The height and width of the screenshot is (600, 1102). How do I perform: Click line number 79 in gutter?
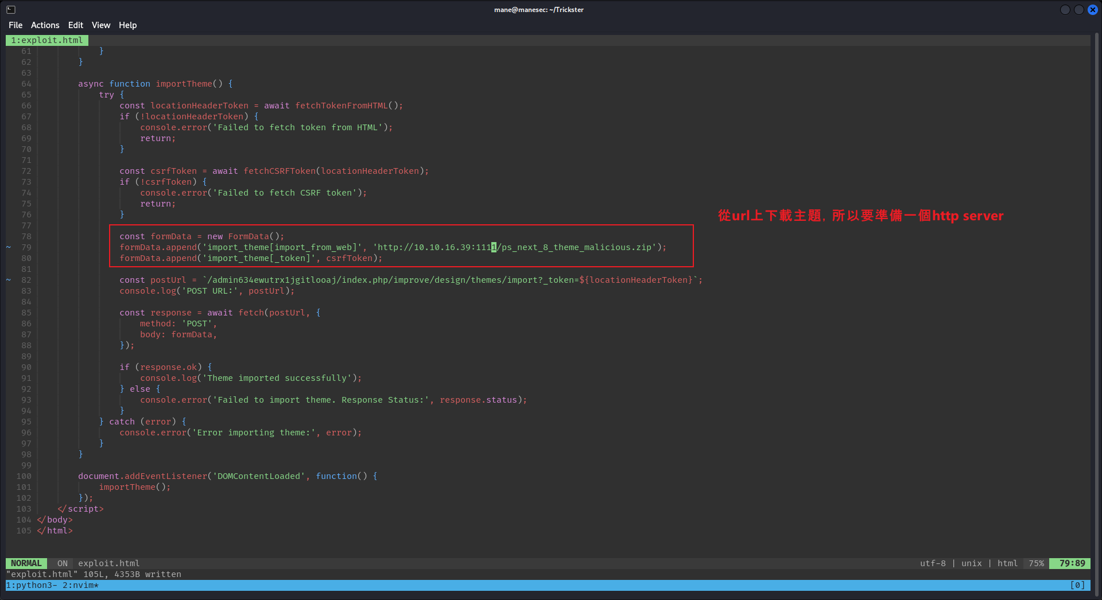click(x=26, y=247)
